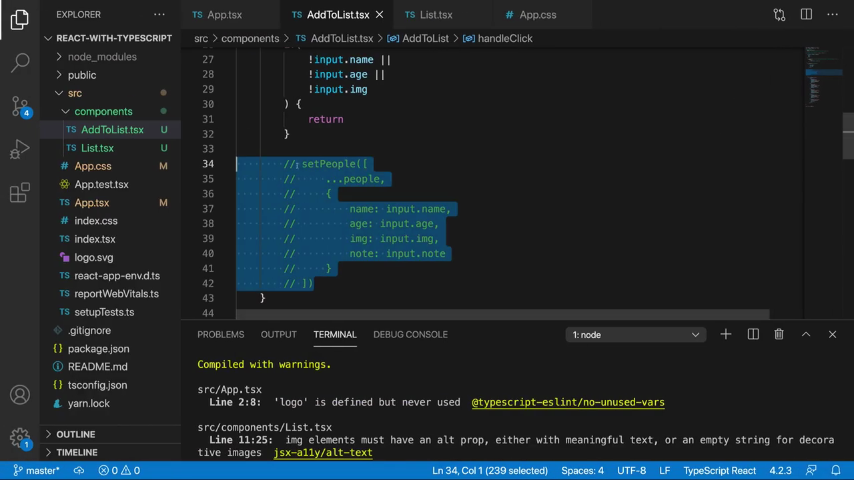Image resolution: width=854 pixels, height=480 pixels.
Task: Open Explorer more actions ellipsis
Action: click(159, 14)
